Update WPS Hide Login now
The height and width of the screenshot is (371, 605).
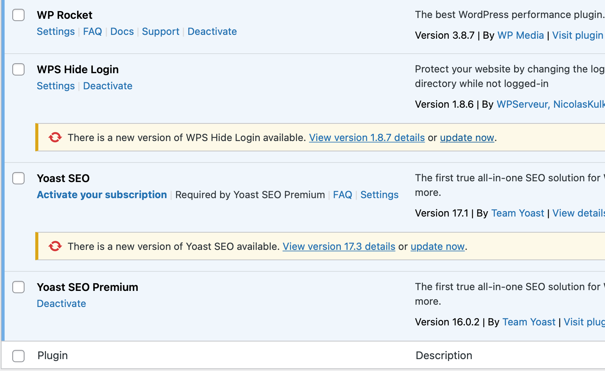tap(467, 138)
